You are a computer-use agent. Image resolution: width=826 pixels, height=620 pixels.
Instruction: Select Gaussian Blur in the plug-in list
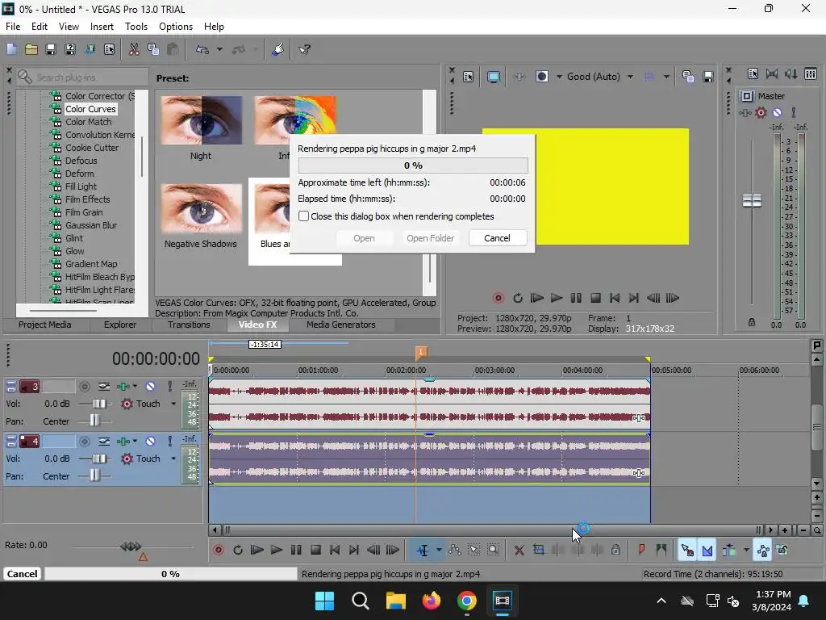(x=91, y=225)
